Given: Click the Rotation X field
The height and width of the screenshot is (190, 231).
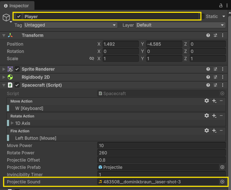Looking at the screenshot, I should 121,51.
